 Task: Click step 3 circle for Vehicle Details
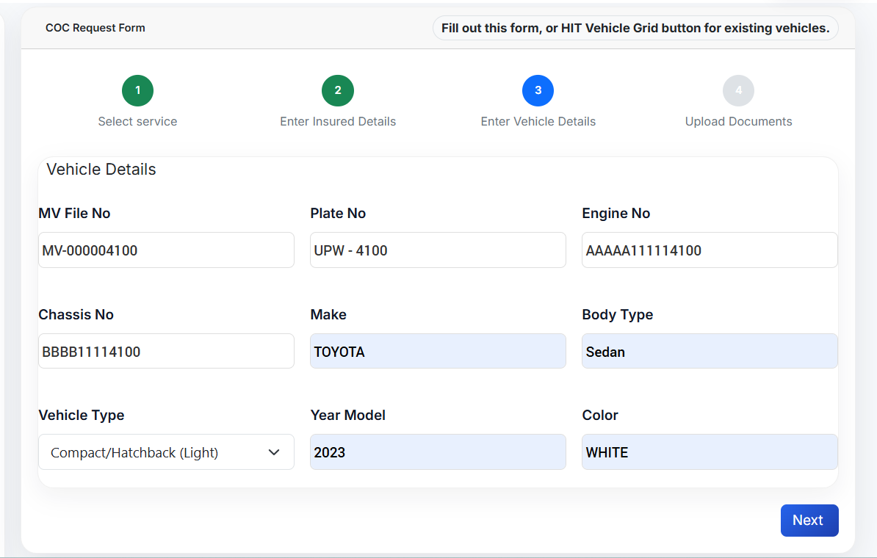coord(538,91)
